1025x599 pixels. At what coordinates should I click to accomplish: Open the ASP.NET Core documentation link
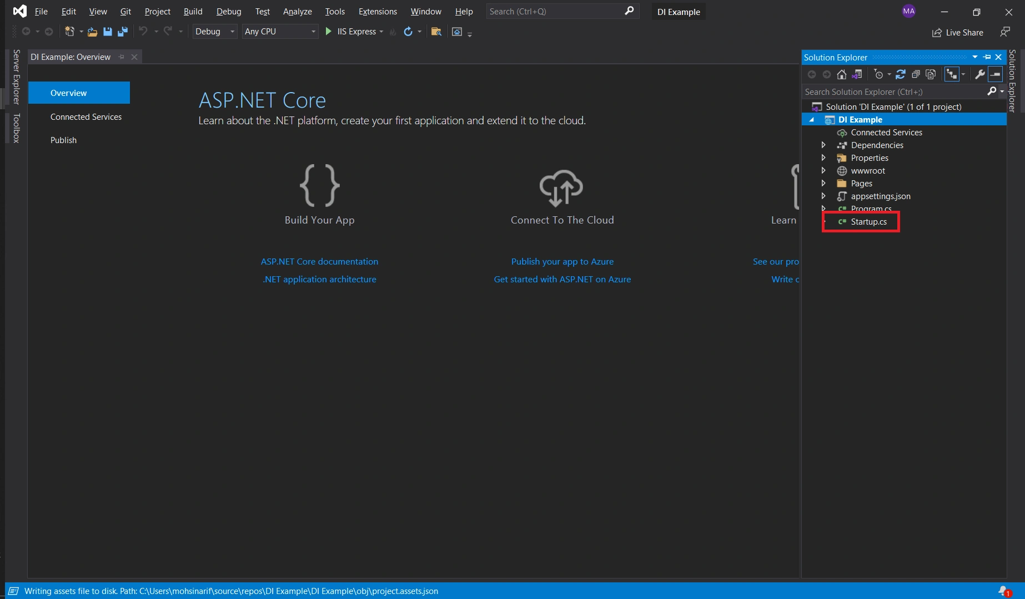[319, 261]
